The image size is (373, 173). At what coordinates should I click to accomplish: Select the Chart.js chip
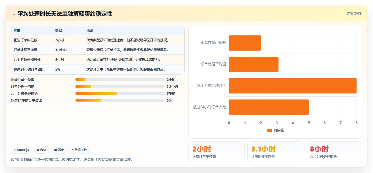tap(21, 150)
